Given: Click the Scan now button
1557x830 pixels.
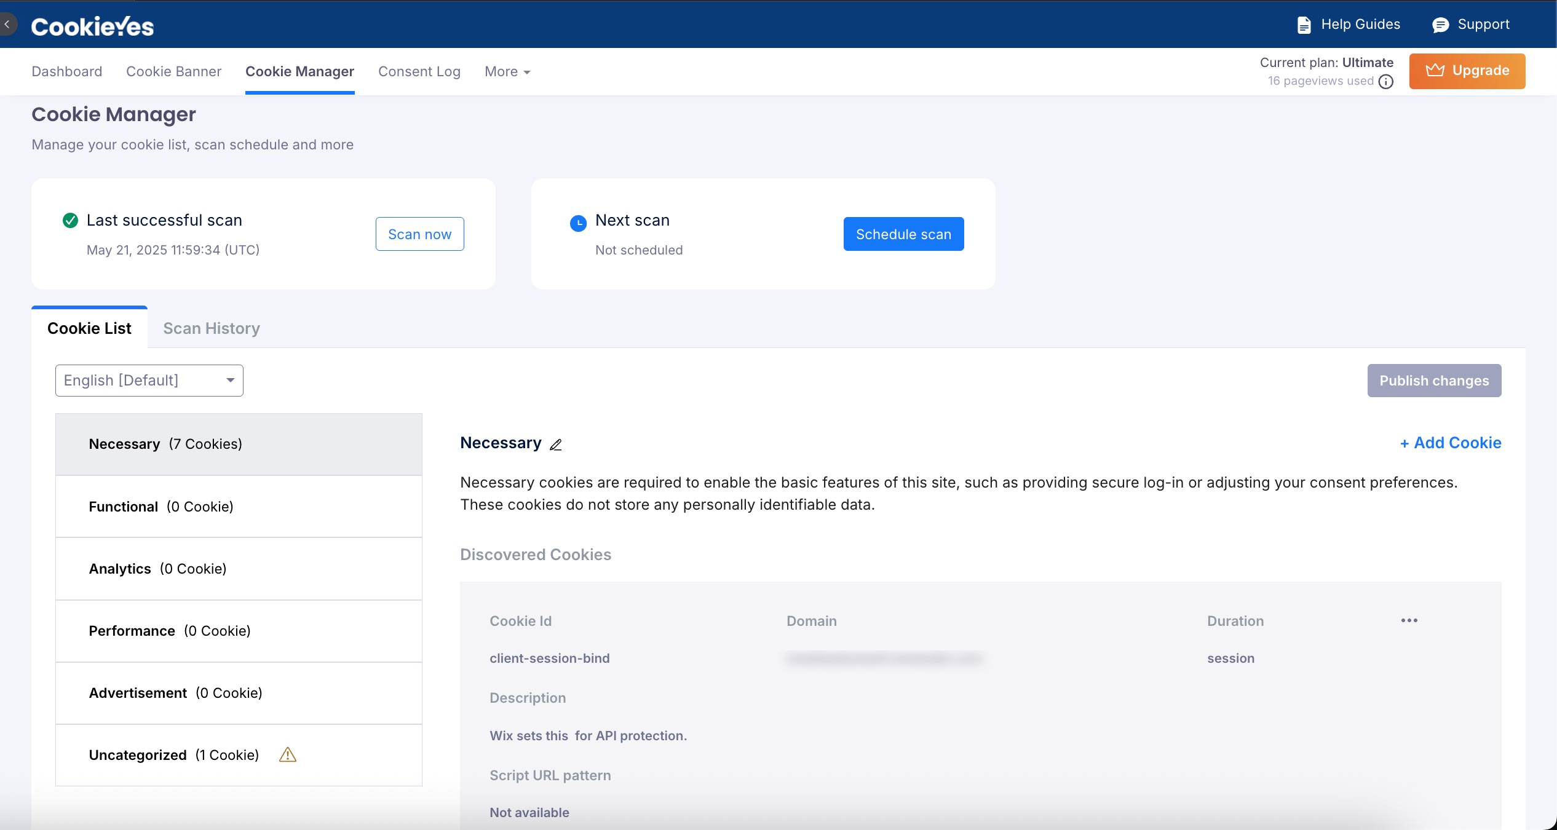Looking at the screenshot, I should [419, 234].
